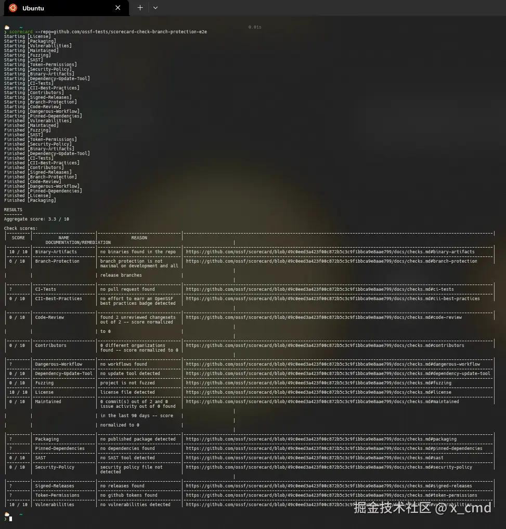Open the token-permissions documentation link
506x529 pixels.
click(339, 495)
